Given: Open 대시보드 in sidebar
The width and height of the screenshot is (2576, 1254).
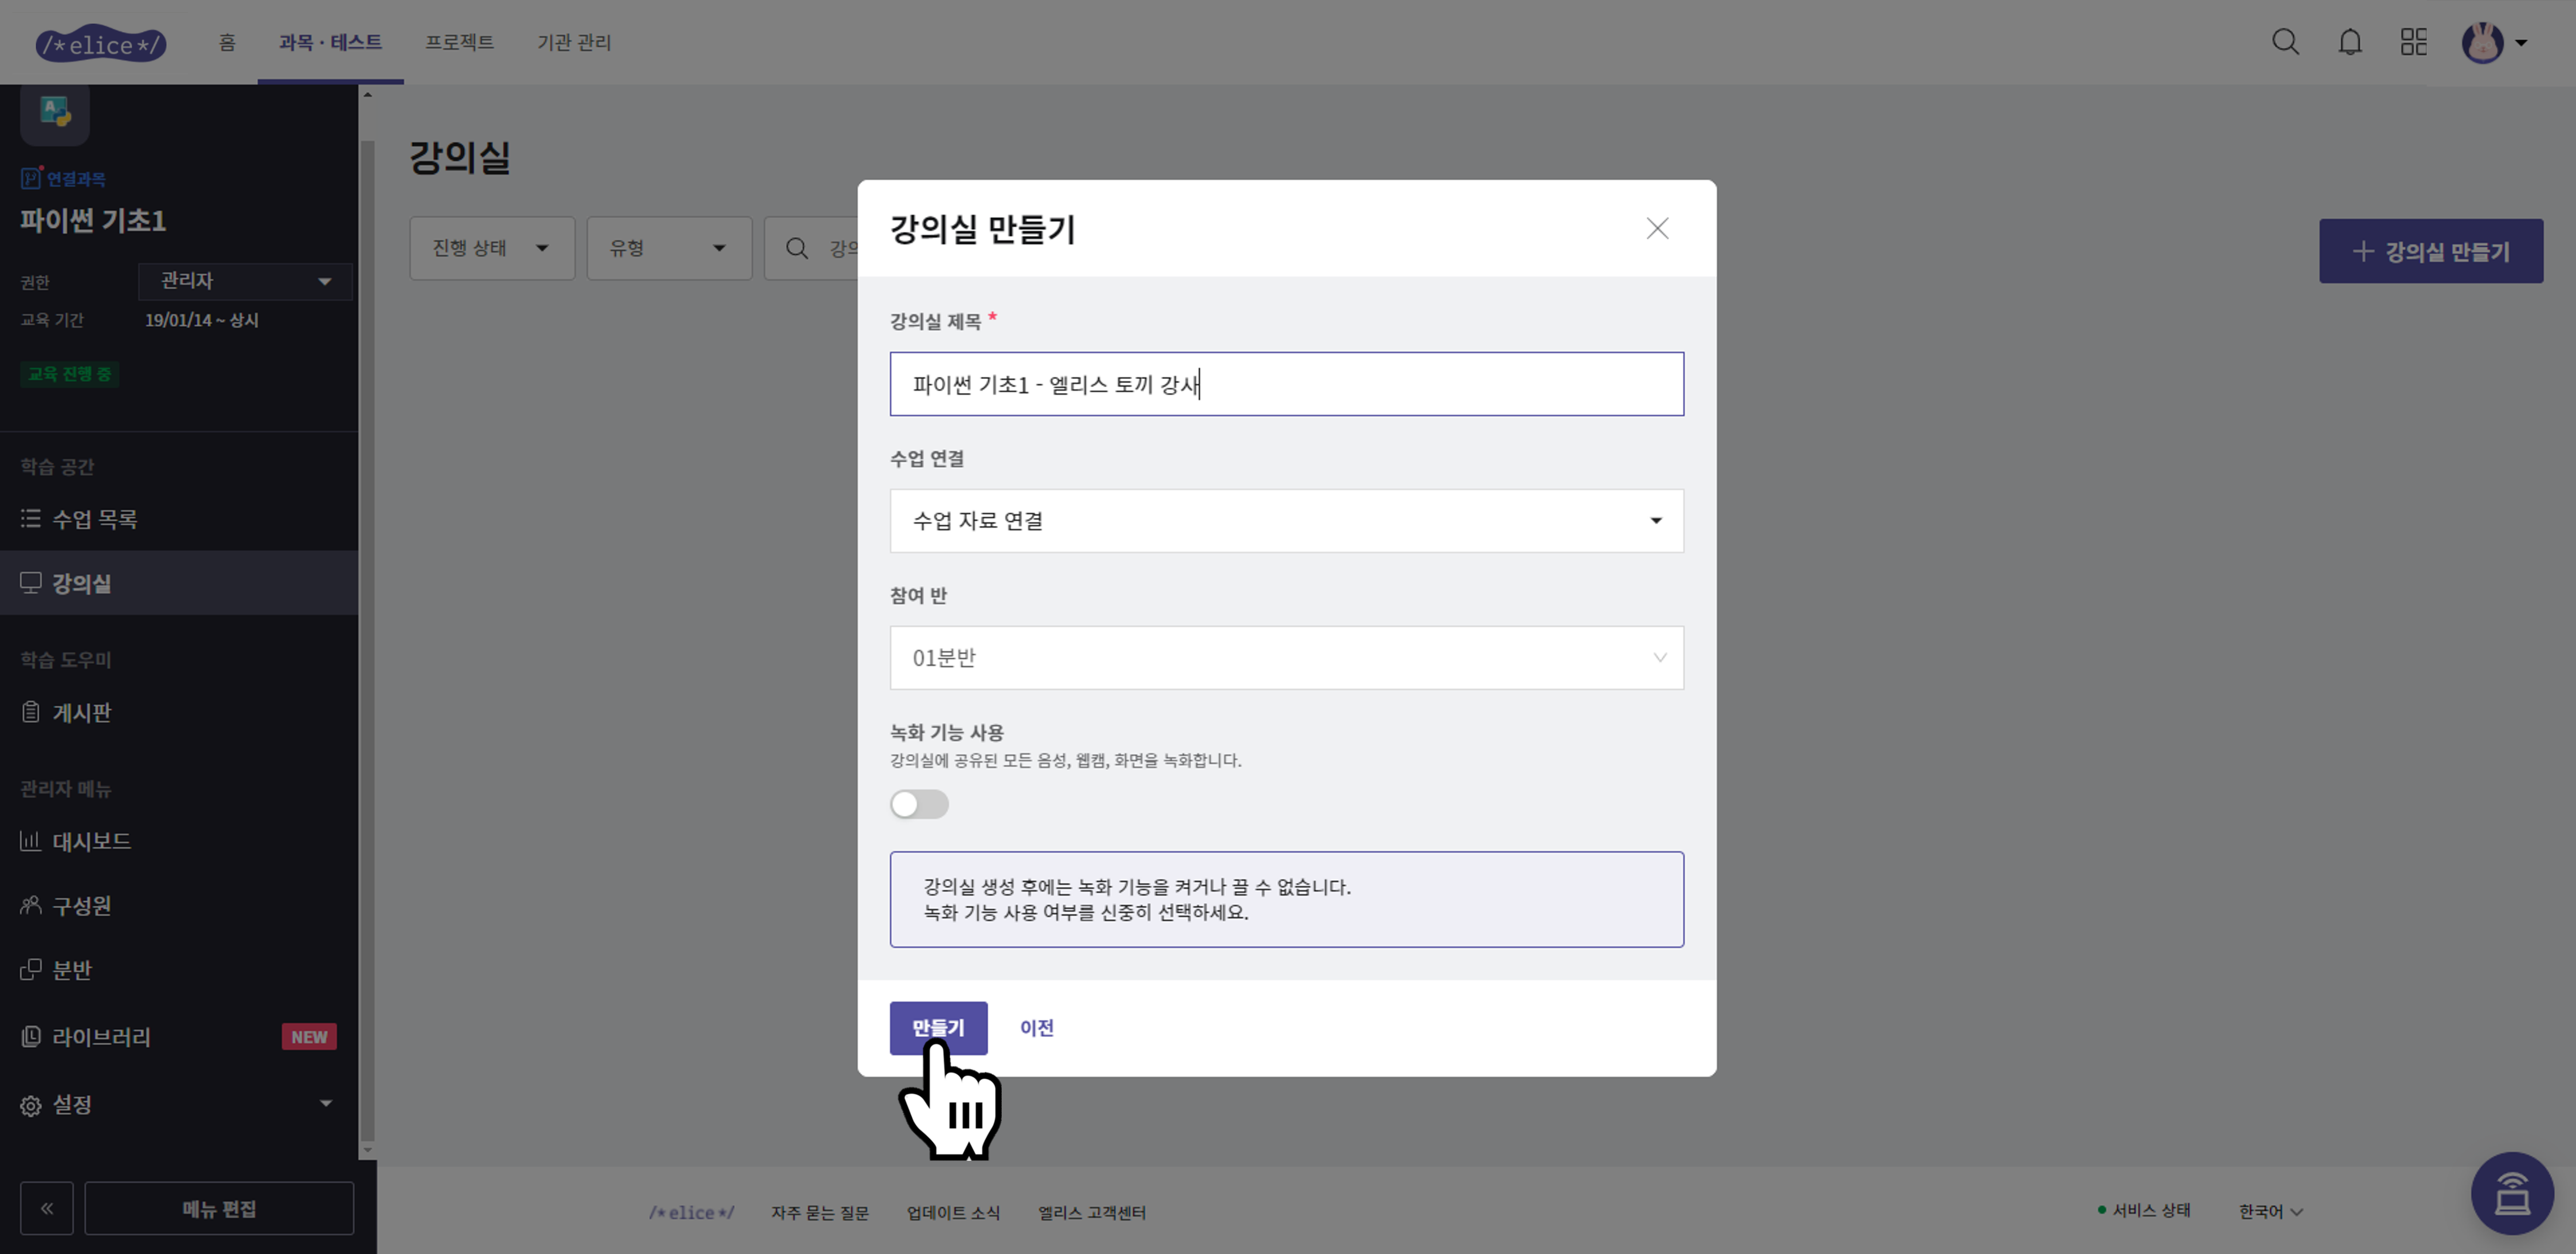Looking at the screenshot, I should tap(179, 840).
